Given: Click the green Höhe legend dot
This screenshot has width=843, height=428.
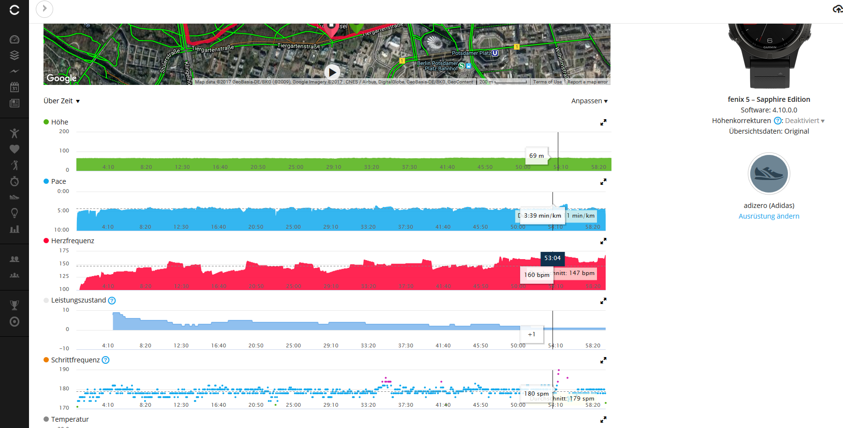Looking at the screenshot, I should pyautogui.click(x=46, y=122).
